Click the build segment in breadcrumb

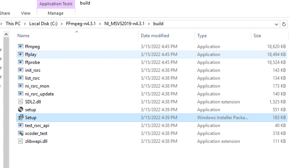158,24
